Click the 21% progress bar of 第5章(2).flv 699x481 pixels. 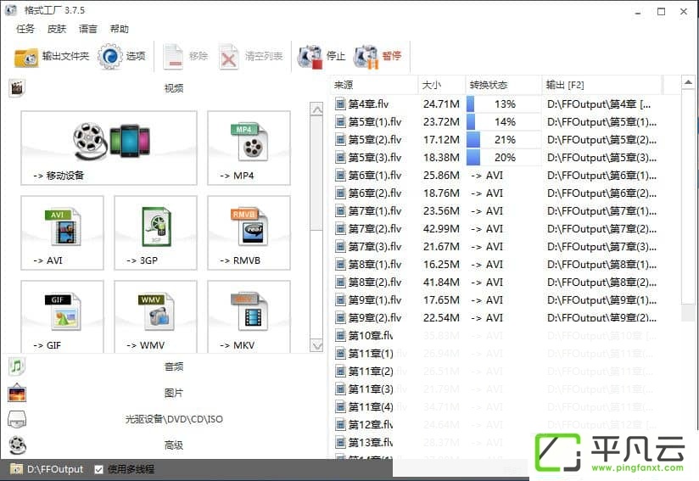coord(504,140)
